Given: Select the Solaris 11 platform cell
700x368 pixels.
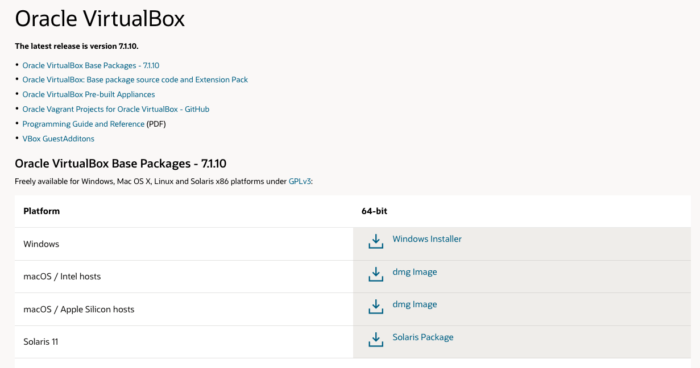Looking at the screenshot, I should coord(184,342).
